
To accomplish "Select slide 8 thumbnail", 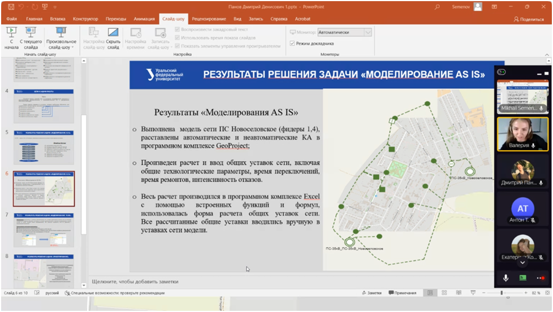I will 44,271.
